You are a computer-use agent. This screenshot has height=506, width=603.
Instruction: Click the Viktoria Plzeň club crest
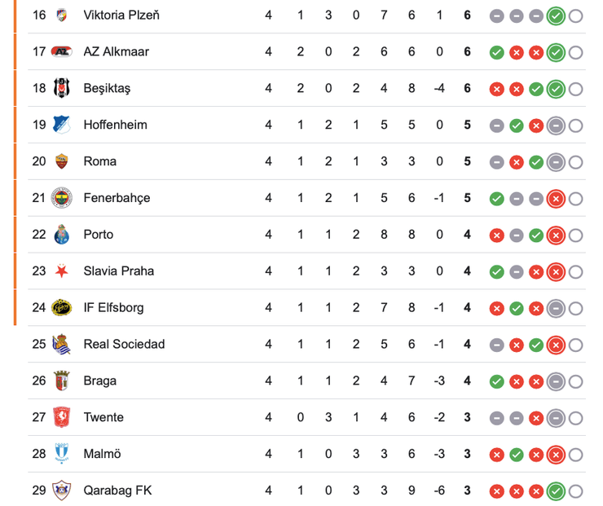tap(61, 15)
